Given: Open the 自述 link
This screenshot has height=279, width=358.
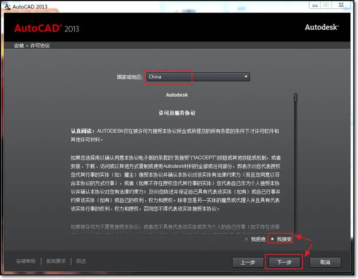Looking at the screenshot, I should [81, 261].
